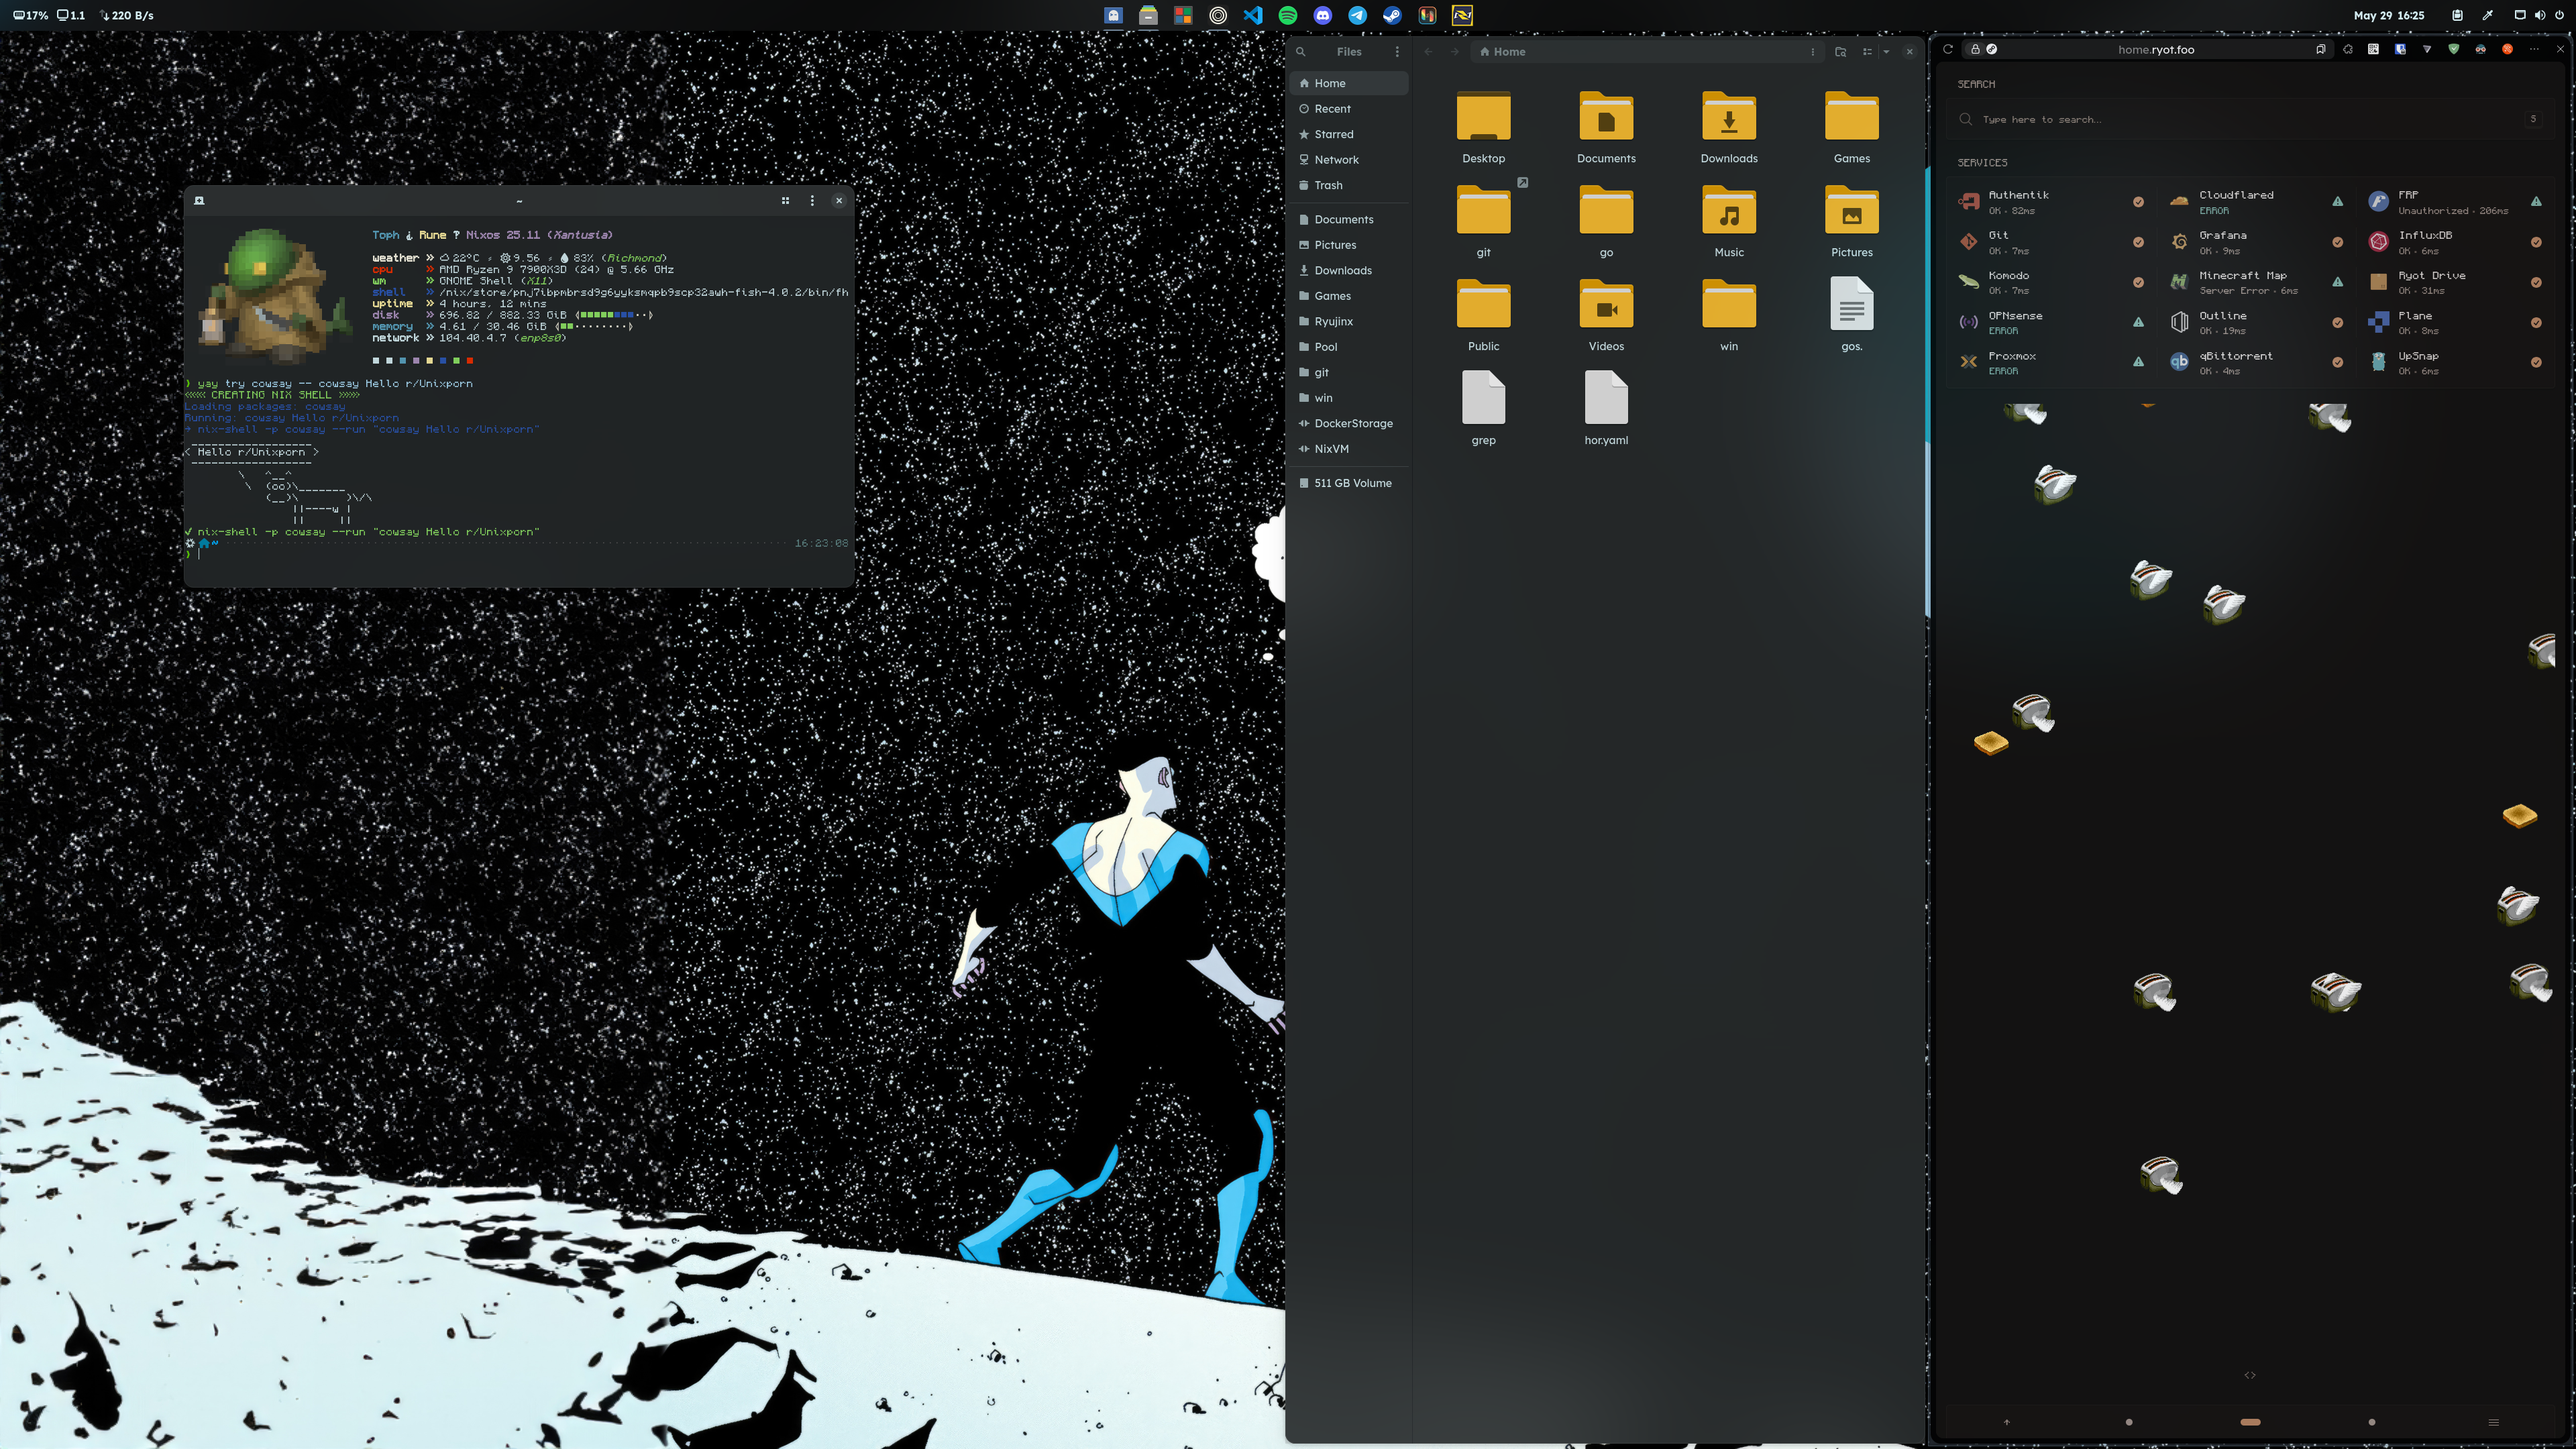2576x1449 pixels.
Task: Click the up-arrow in dashboard bottom bar
Action: 2006,1422
